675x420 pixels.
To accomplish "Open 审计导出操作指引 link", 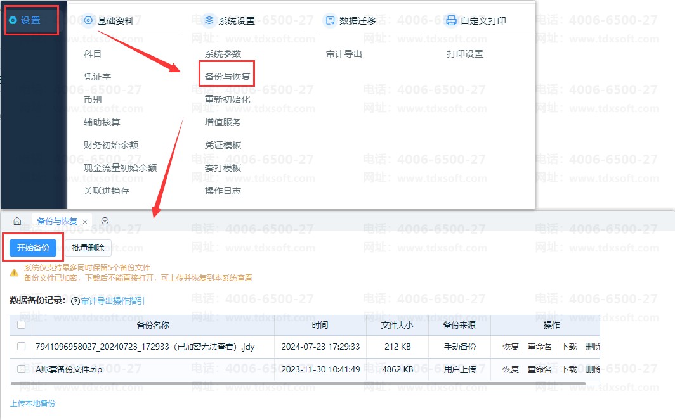I will (x=113, y=302).
